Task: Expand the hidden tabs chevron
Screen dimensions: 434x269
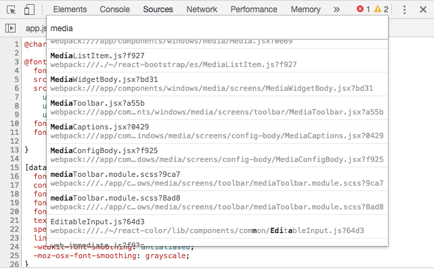Action: [337, 9]
